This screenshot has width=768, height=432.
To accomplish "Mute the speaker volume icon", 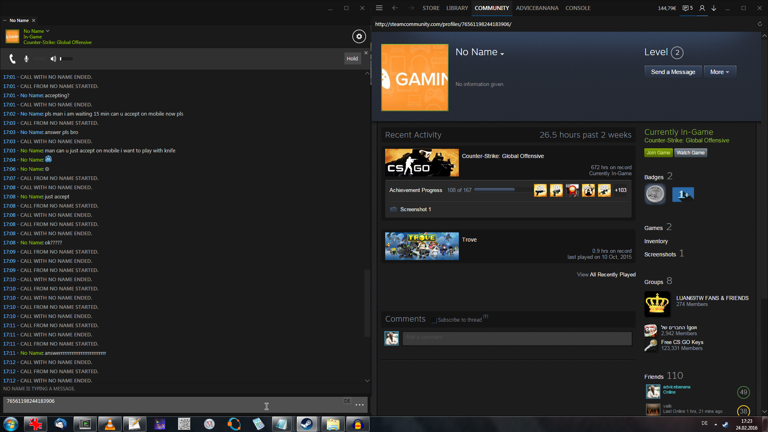I will point(53,59).
